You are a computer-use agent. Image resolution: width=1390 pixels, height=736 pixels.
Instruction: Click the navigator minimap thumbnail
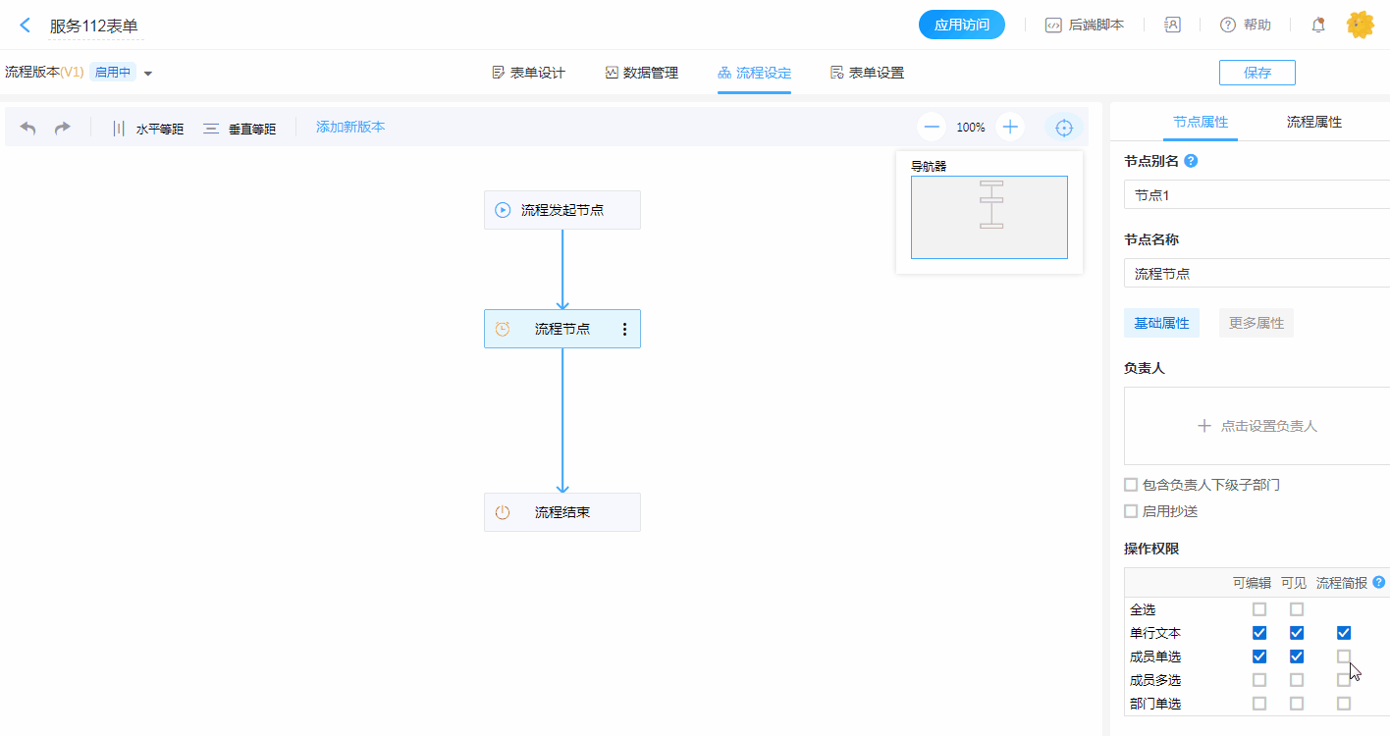[x=989, y=217]
